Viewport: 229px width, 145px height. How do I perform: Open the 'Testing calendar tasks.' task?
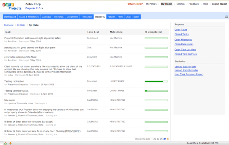tap(16, 91)
